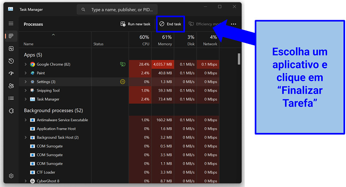Click the Application Frame Host icon
This screenshot has height=187, width=346.
click(x=33, y=129)
